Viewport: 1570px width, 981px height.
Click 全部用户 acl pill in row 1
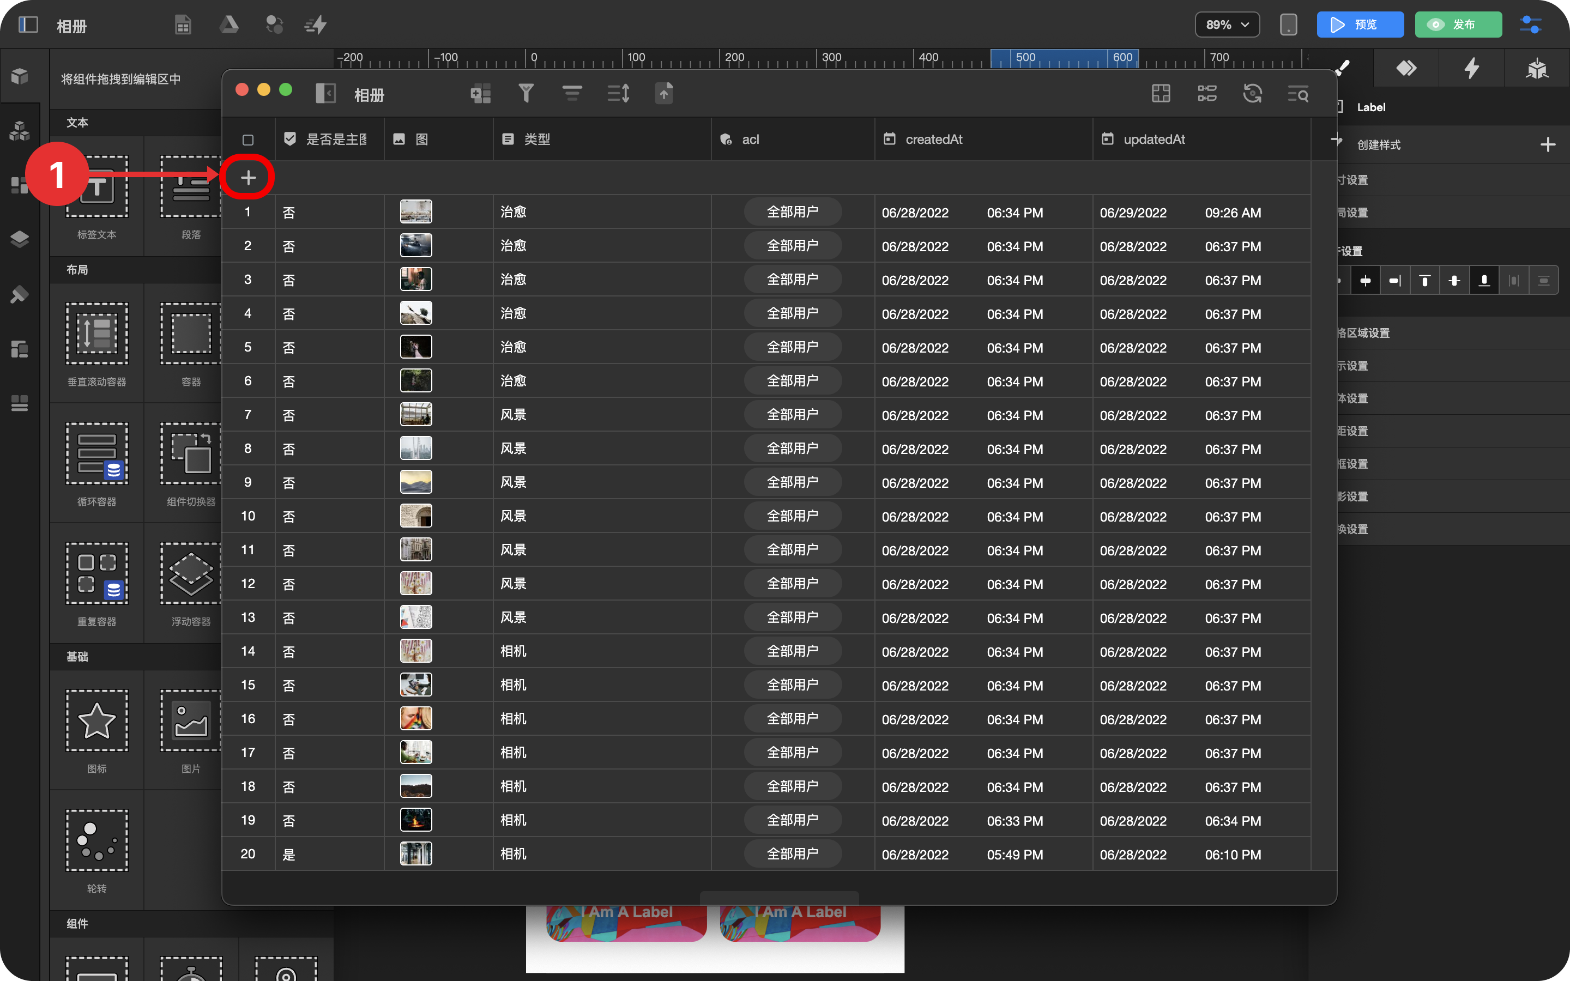[x=792, y=212]
